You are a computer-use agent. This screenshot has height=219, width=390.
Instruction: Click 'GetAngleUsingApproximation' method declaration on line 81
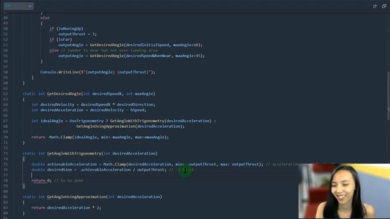(x=77, y=196)
